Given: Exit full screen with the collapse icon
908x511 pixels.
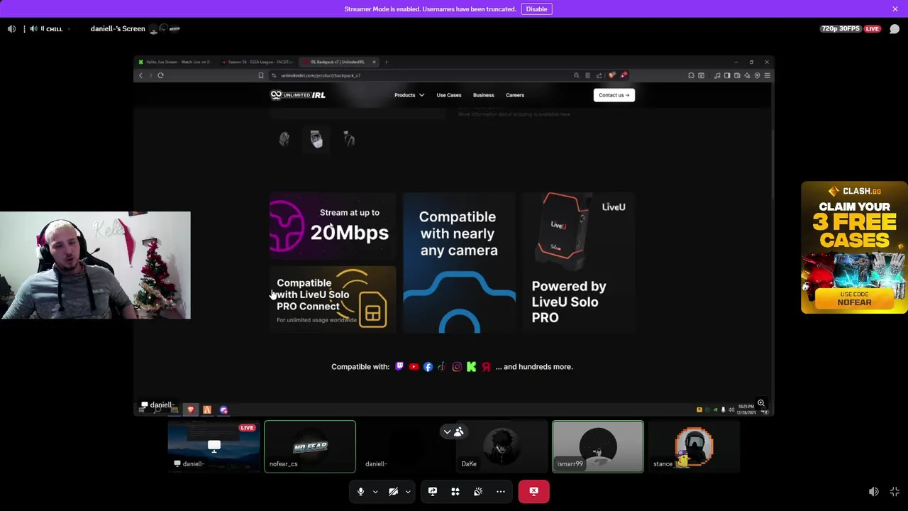Looking at the screenshot, I should 895,492.
